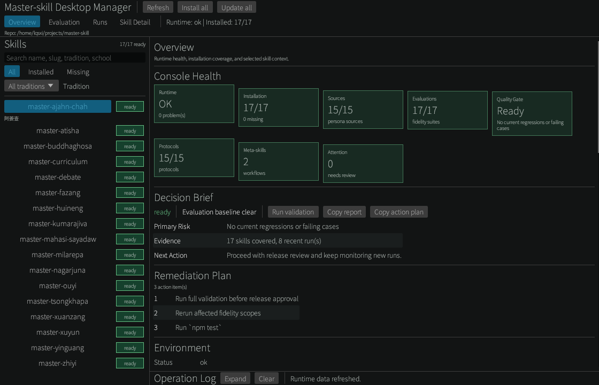The width and height of the screenshot is (599, 385).
Task: Select master-atisha in skills list
Action: [58, 130]
